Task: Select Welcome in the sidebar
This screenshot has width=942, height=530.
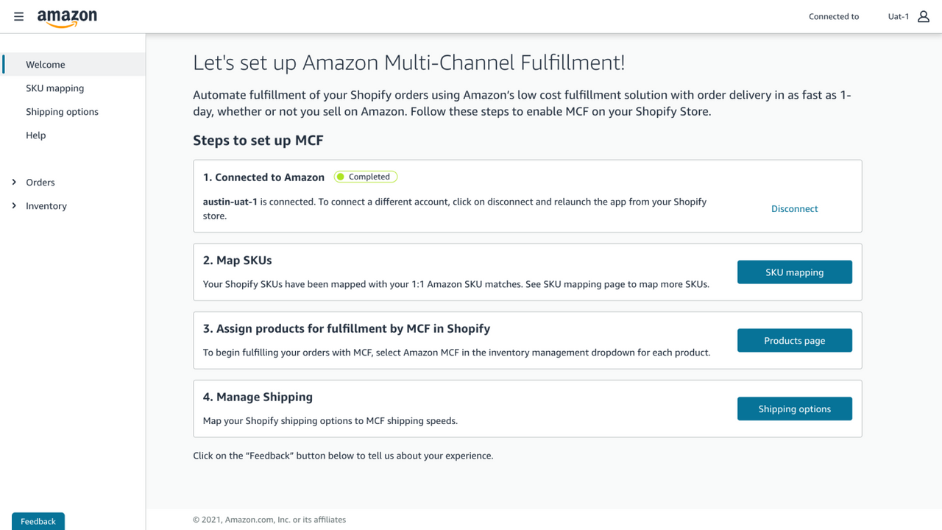Action: [x=46, y=64]
